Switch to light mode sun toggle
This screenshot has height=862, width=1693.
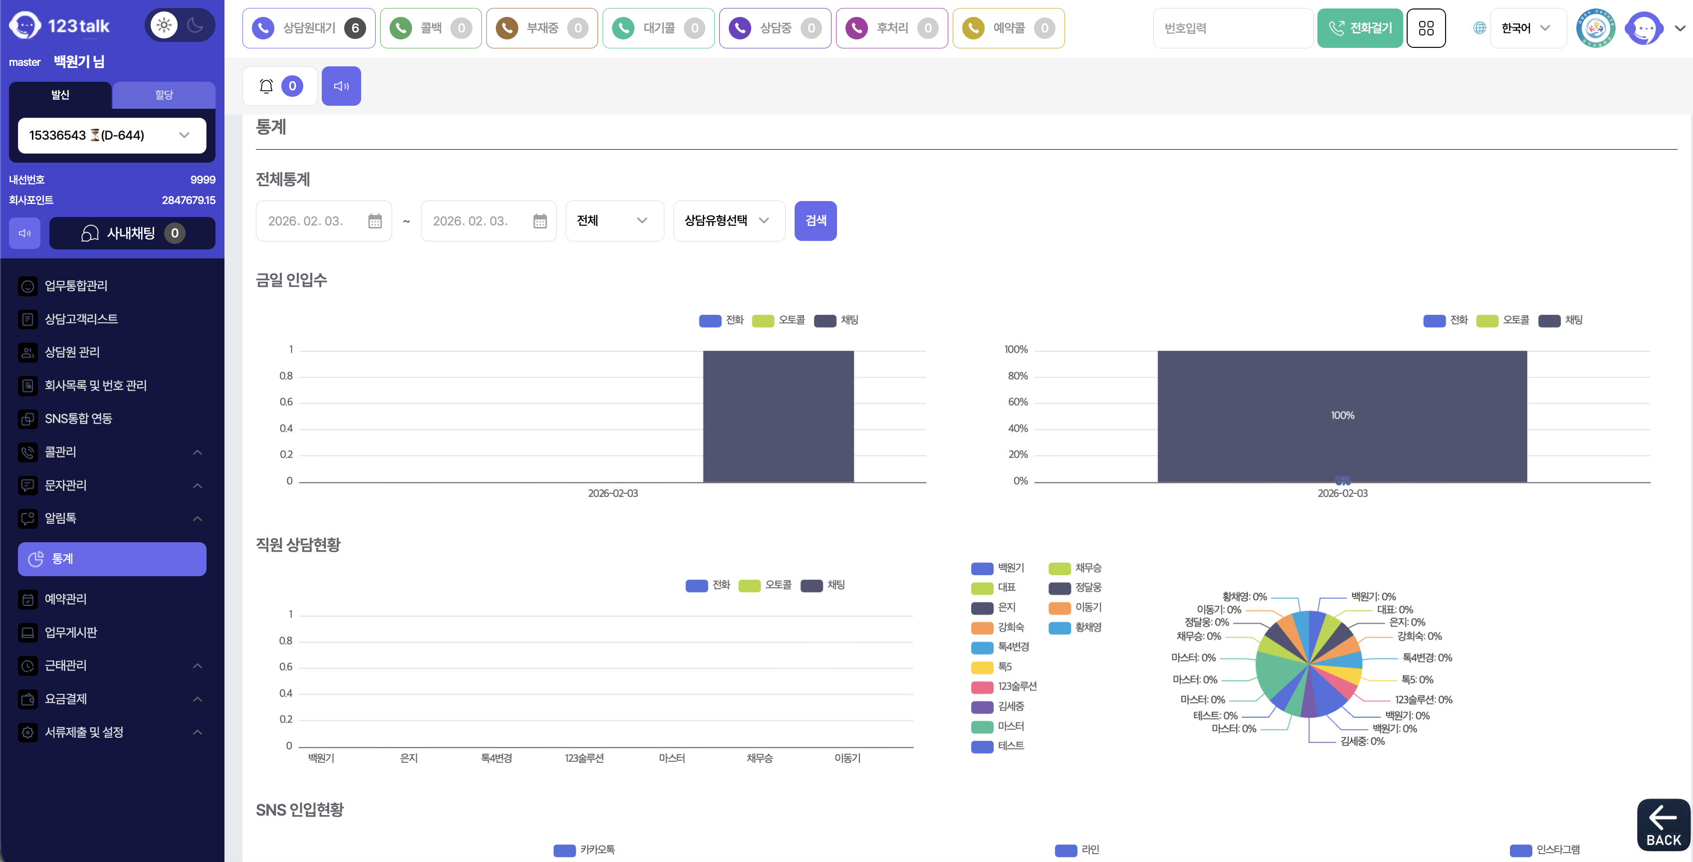(164, 25)
